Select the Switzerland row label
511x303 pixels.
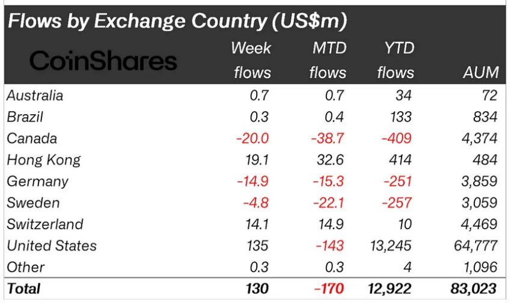[44, 224]
